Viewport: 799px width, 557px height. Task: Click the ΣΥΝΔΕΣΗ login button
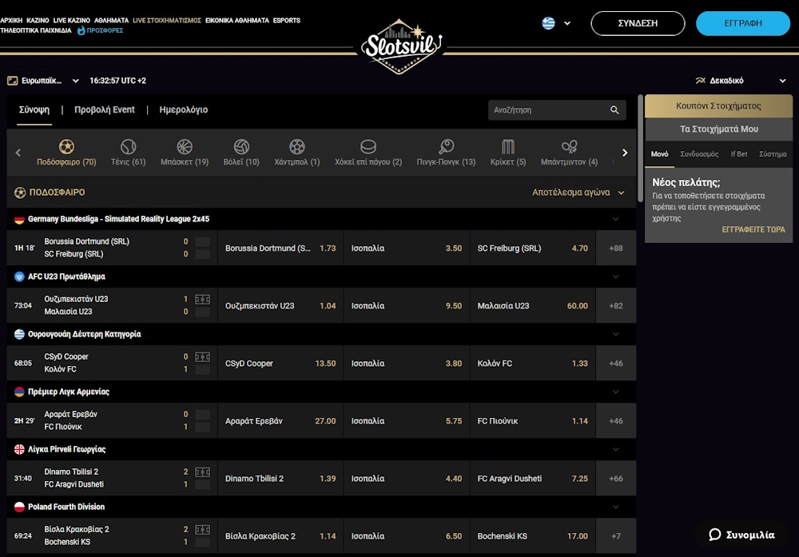click(x=637, y=23)
